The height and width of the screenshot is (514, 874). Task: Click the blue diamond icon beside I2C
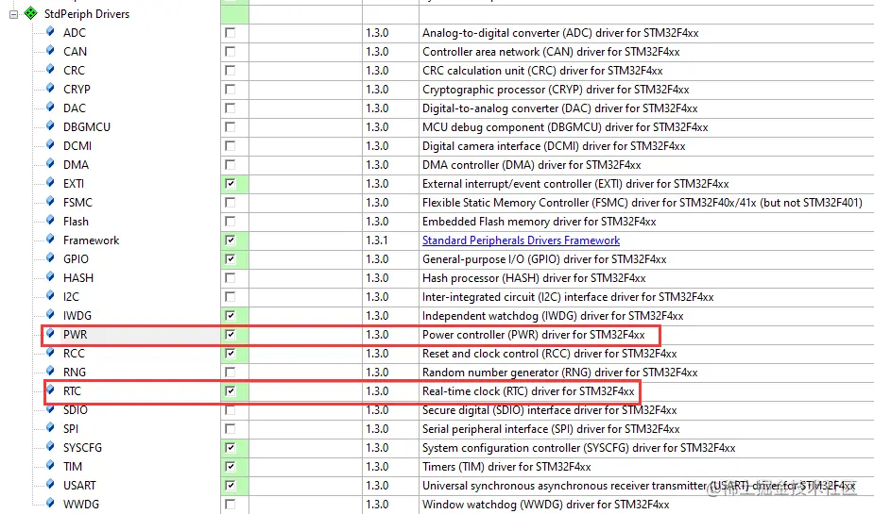pyautogui.click(x=50, y=296)
